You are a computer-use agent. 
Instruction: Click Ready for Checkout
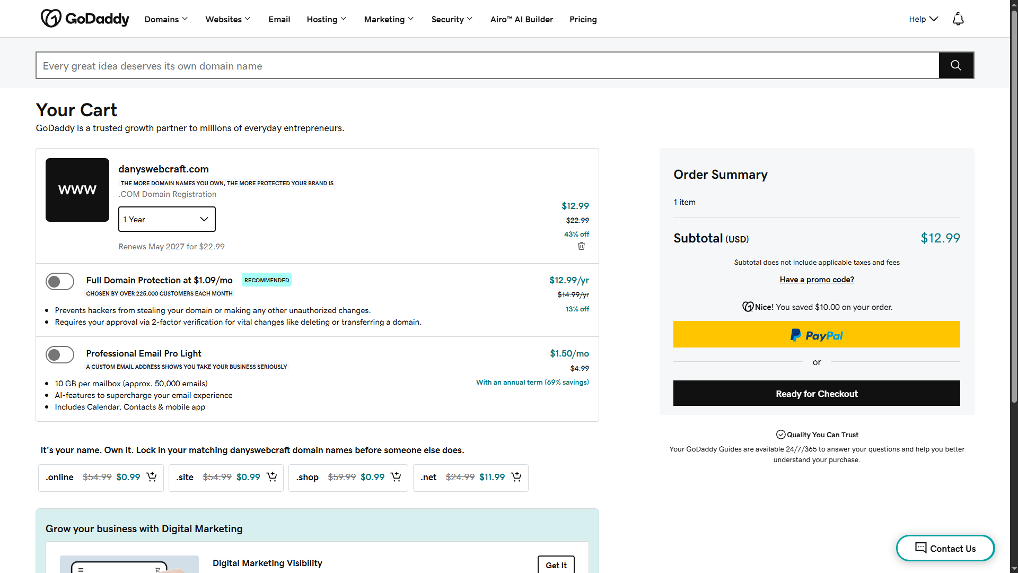[817, 393]
